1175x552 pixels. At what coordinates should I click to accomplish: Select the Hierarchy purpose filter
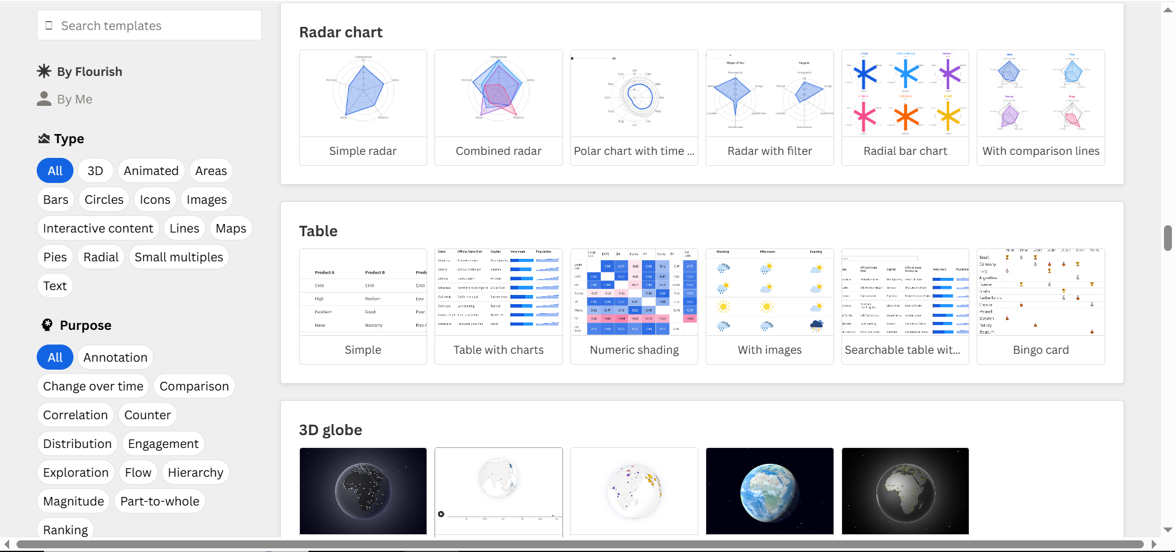pyautogui.click(x=196, y=472)
